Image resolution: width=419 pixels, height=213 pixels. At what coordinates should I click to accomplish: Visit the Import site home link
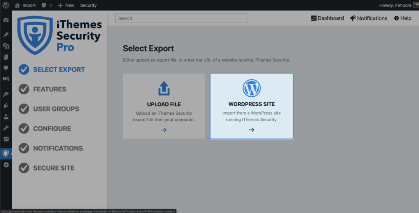point(25,5)
